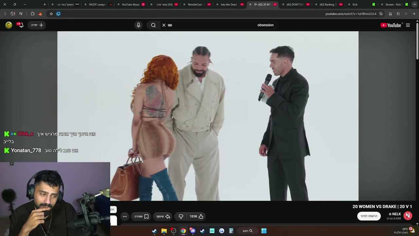Screen dimensions: 419x236
Task: Clear the search box with the X
Action: pyautogui.click(x=164, y=25)
